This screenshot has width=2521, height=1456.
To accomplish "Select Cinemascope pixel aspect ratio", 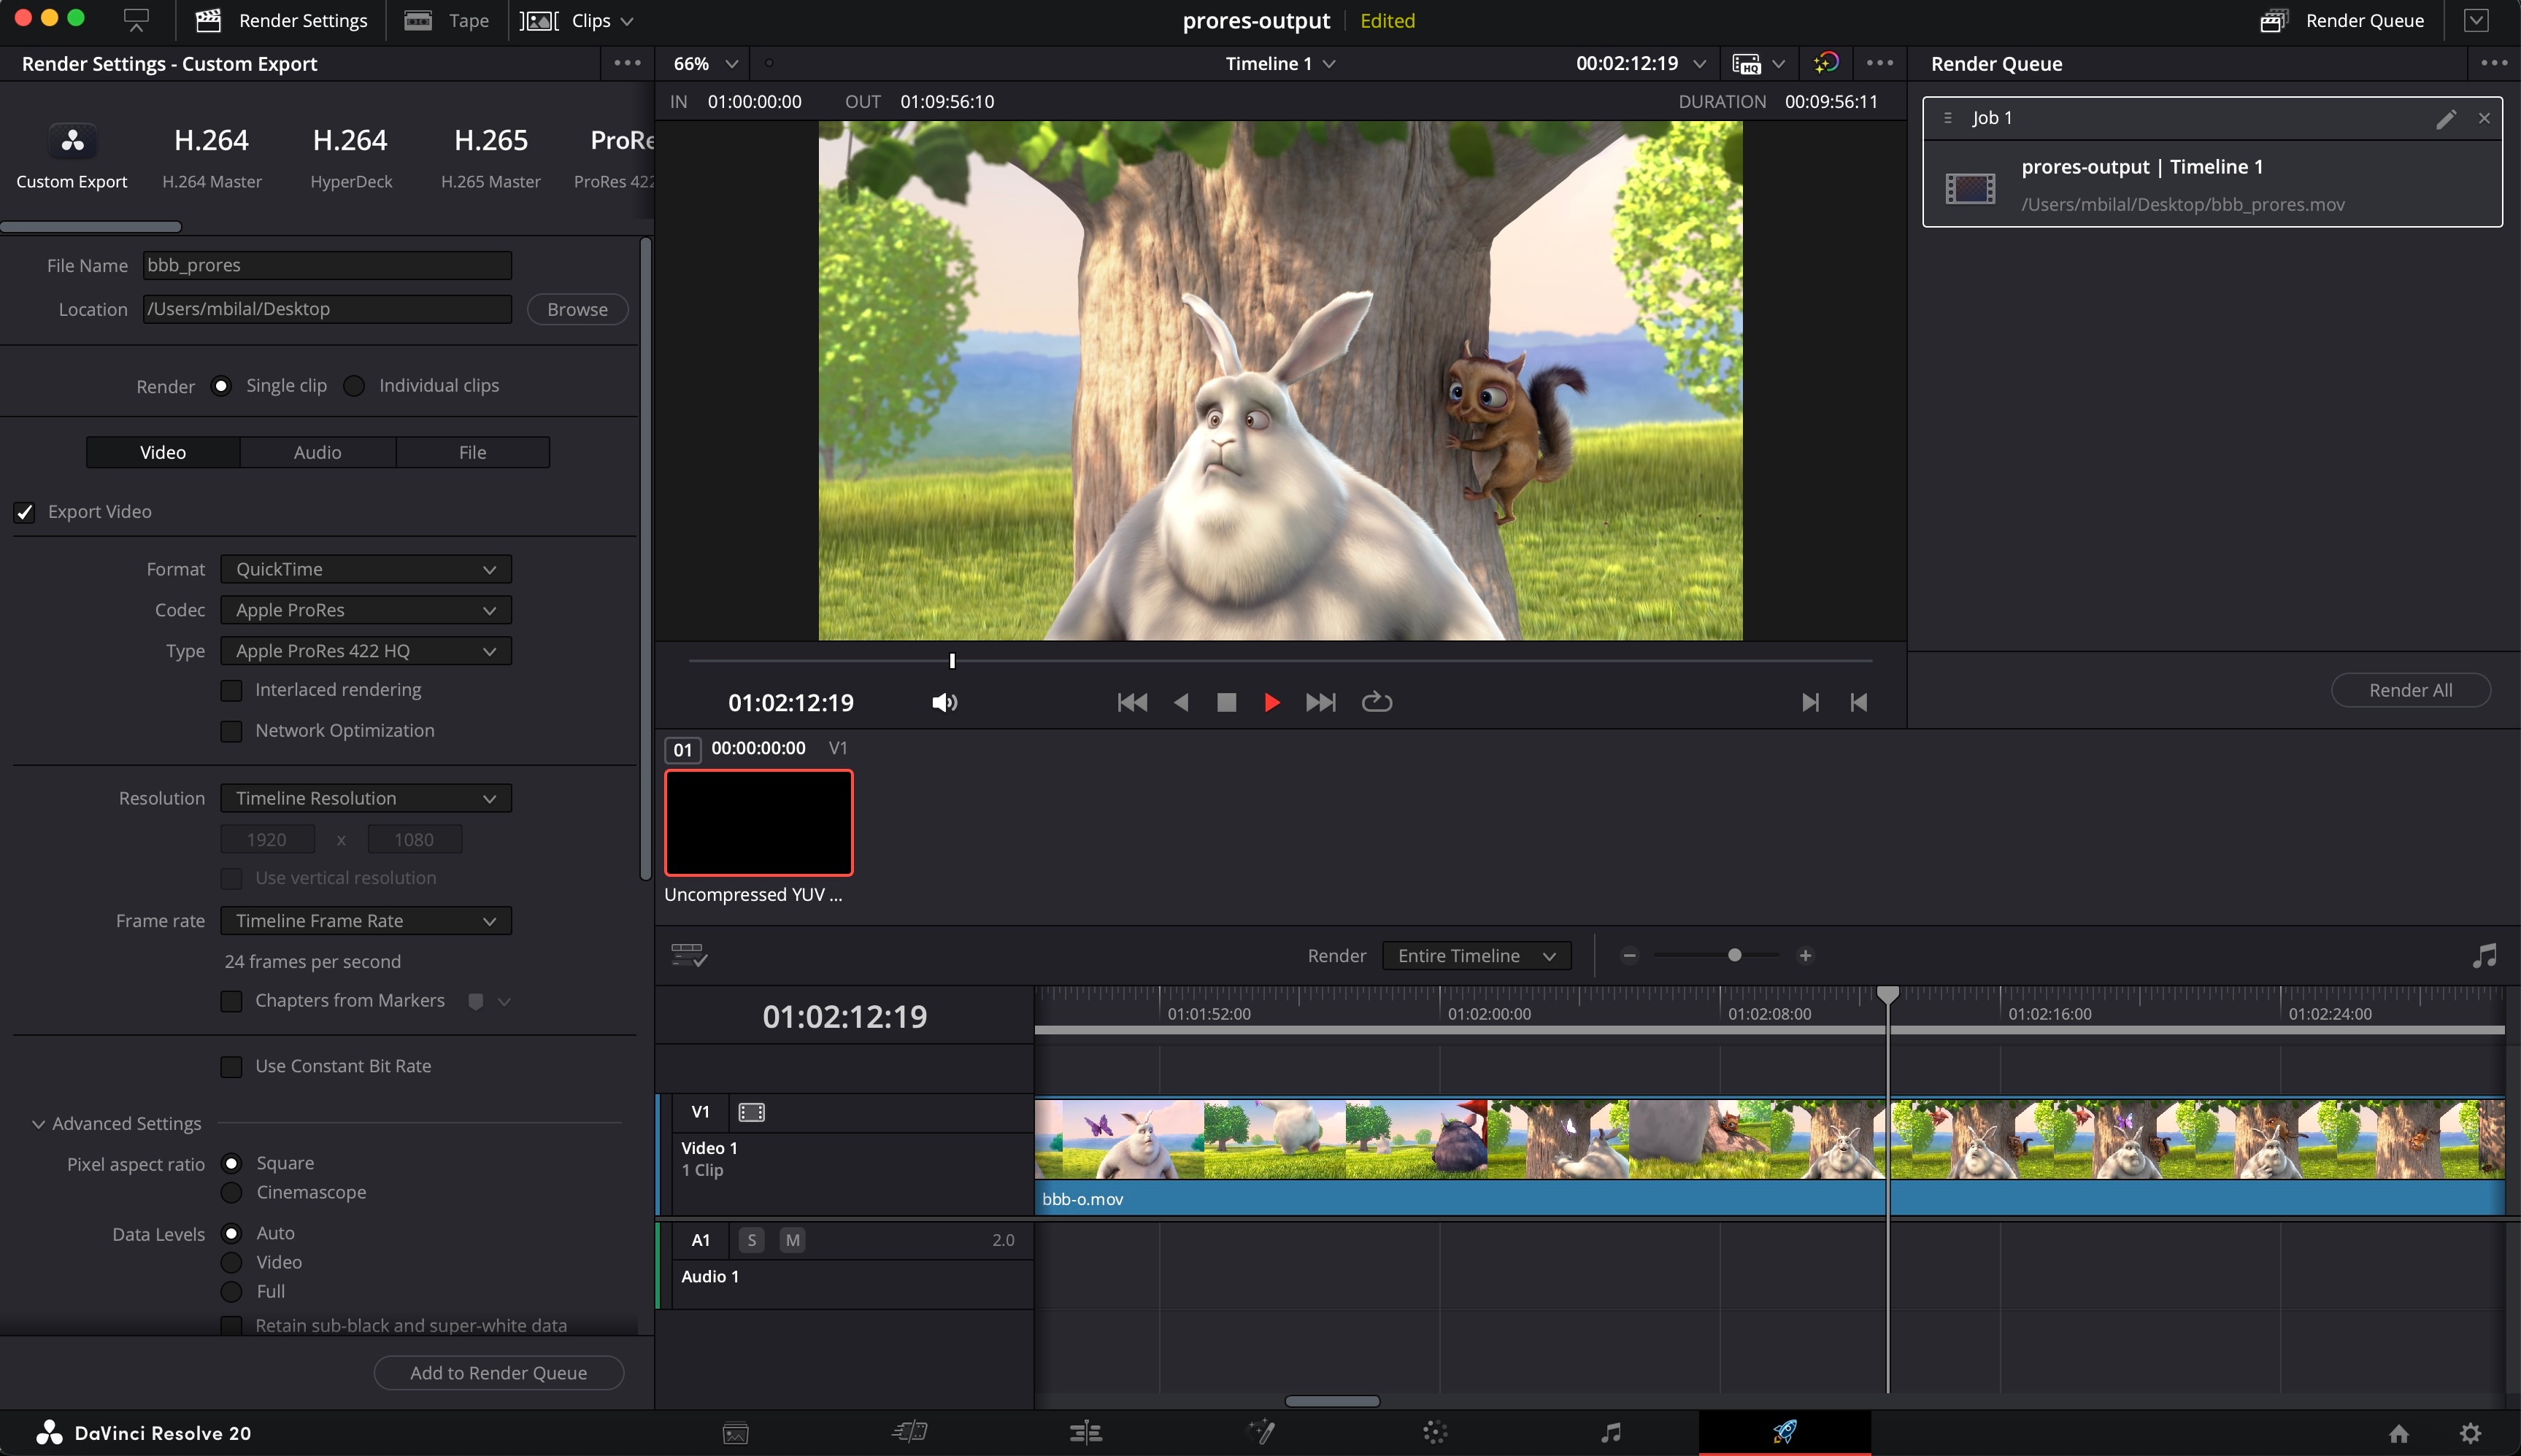I will 232,1193.
